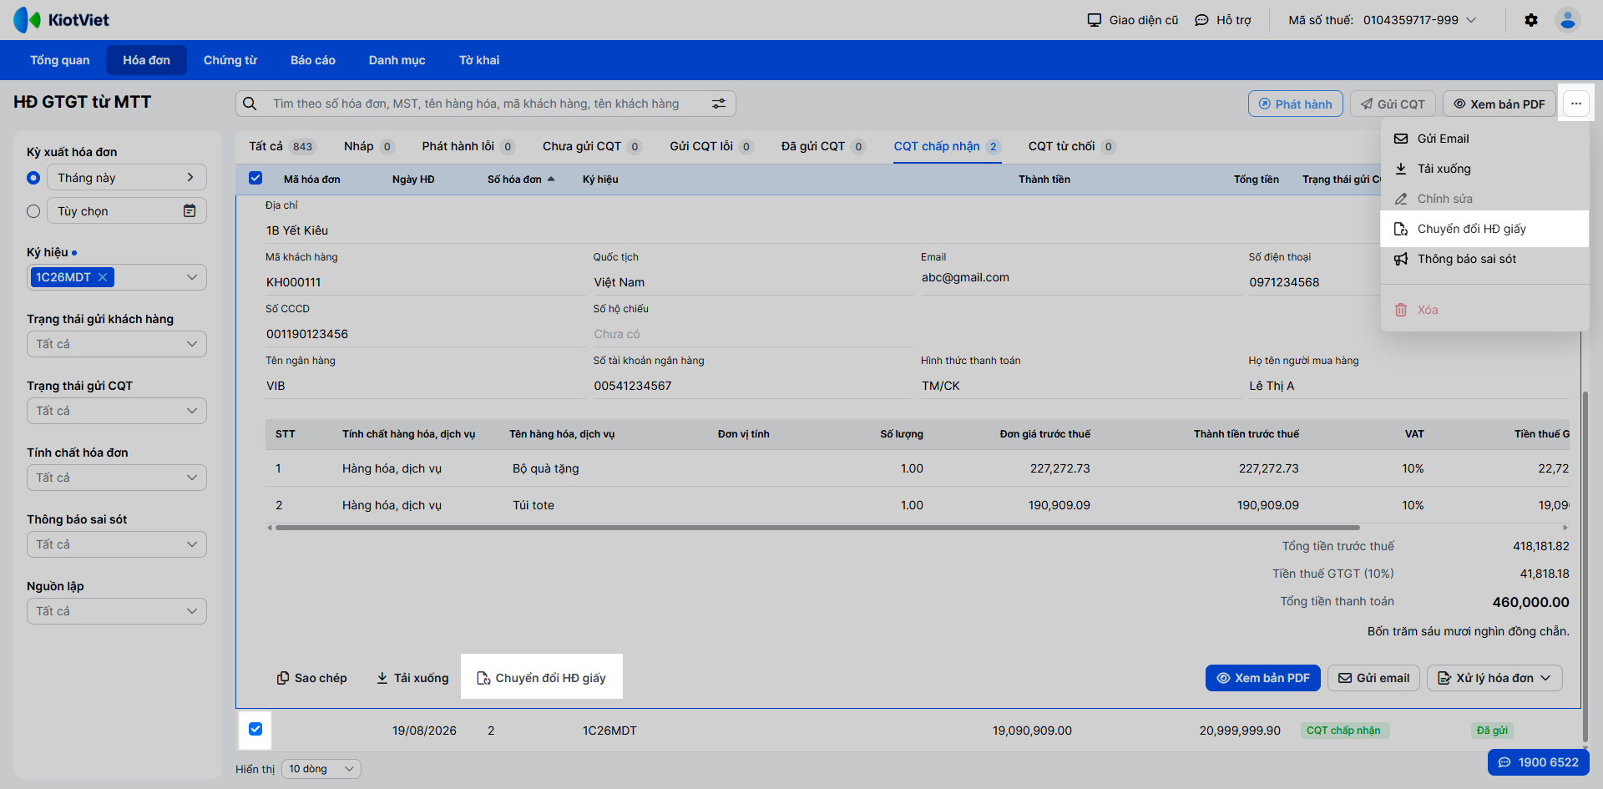Switch to the Phát hành lỗi tab
Viewport: 1603px width, 789px height.
coord(468,146)
